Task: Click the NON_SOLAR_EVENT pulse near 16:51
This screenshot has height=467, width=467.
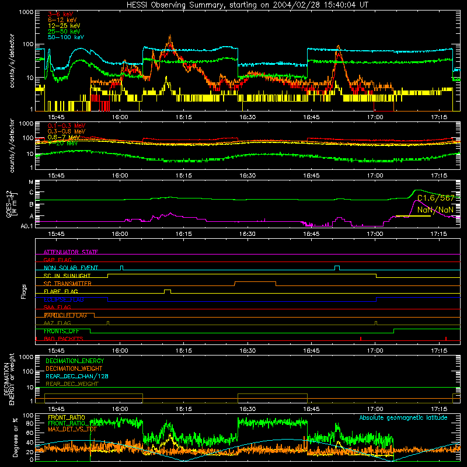Action: [x=337, y=268]
